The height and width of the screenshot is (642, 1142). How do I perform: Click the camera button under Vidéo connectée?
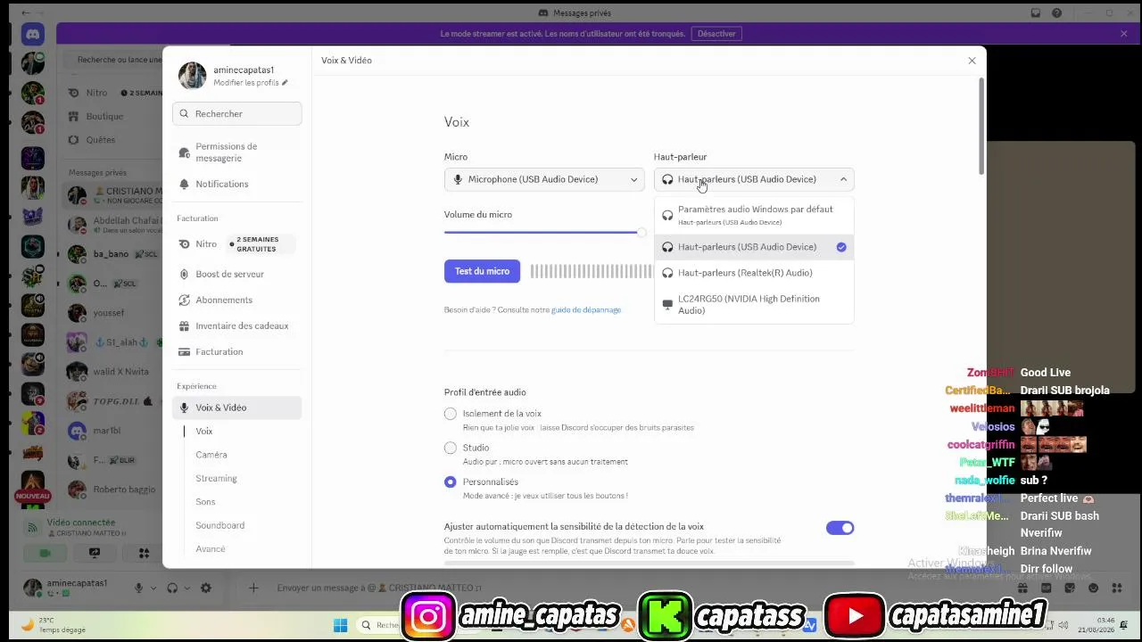coord(46,553)
